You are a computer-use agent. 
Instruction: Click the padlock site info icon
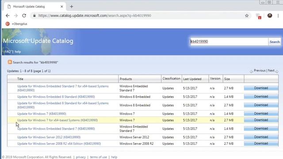coord(34,16)
